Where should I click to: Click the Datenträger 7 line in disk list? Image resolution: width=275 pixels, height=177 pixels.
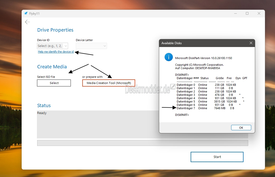[205, 108]
